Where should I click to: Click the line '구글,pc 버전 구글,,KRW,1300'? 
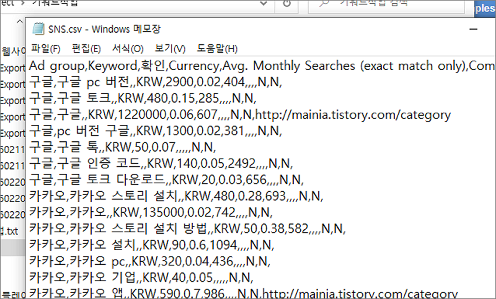(x=156, y=131)
